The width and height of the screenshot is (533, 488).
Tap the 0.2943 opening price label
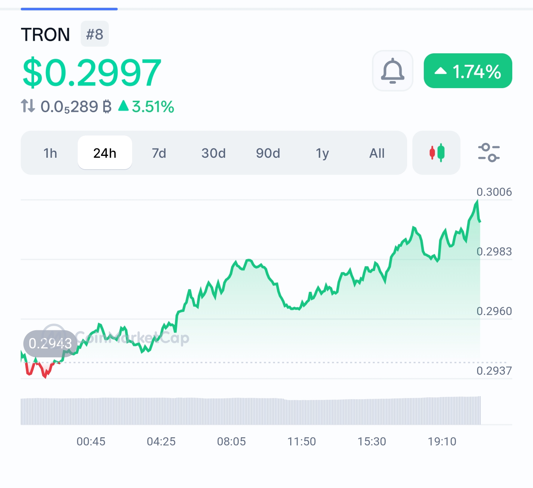coord(50,344)
